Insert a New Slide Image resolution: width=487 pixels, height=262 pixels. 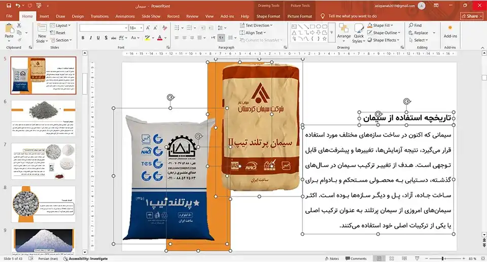click(42, 34)
